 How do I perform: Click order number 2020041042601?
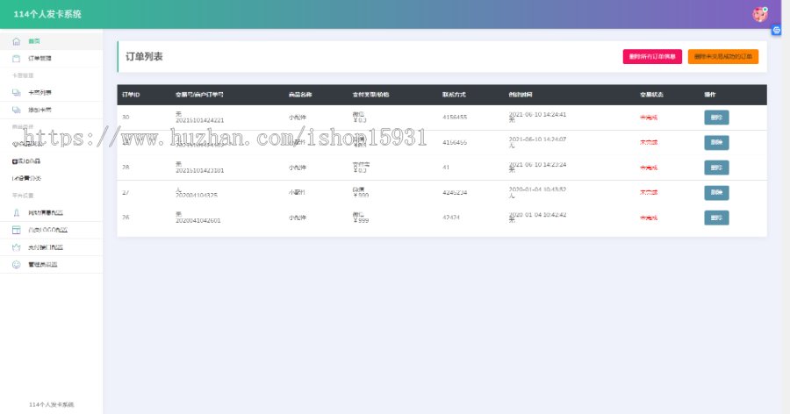click(x=198, y=221)
